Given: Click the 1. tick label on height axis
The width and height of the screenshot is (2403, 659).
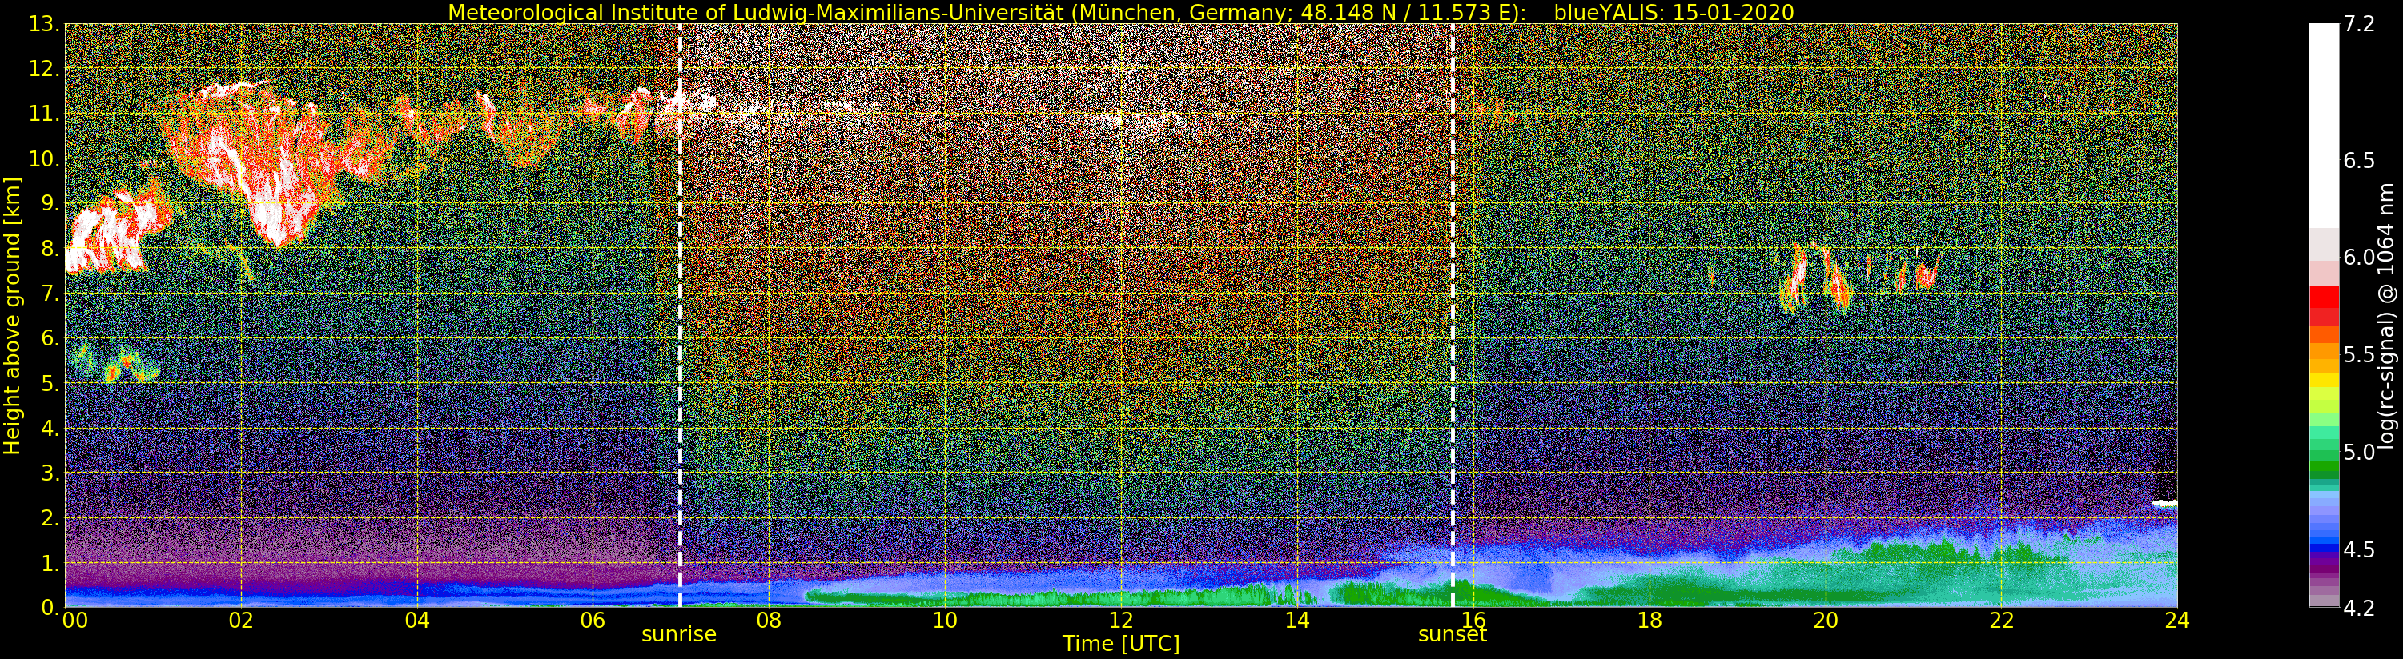Looking at the screenshot, I should 50,563.
